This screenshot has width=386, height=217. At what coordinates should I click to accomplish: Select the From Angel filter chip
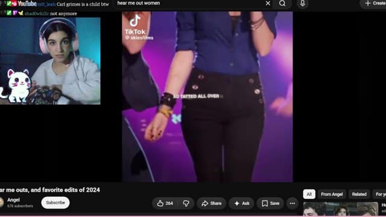click(332, 194)
